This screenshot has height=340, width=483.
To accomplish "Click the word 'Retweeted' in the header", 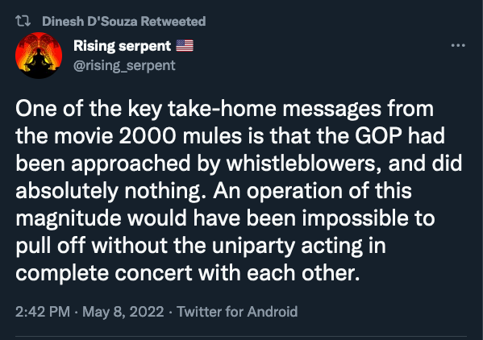I will [173, 21].
